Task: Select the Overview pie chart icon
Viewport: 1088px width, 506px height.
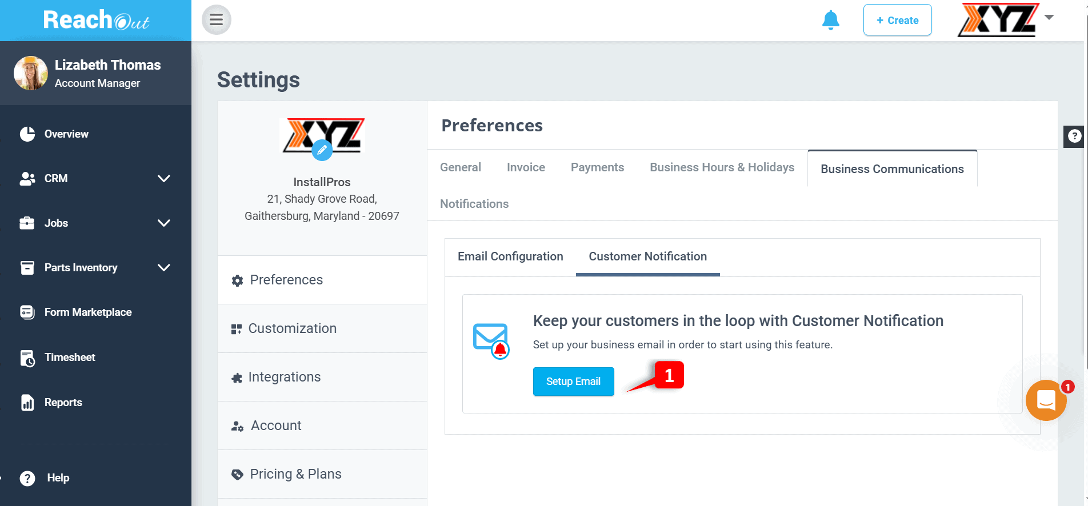Action: pos(27,134)
